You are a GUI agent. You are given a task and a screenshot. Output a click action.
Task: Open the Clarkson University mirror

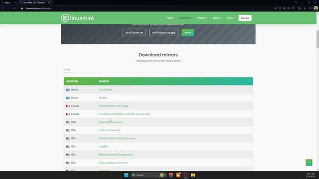click(110, 130)
